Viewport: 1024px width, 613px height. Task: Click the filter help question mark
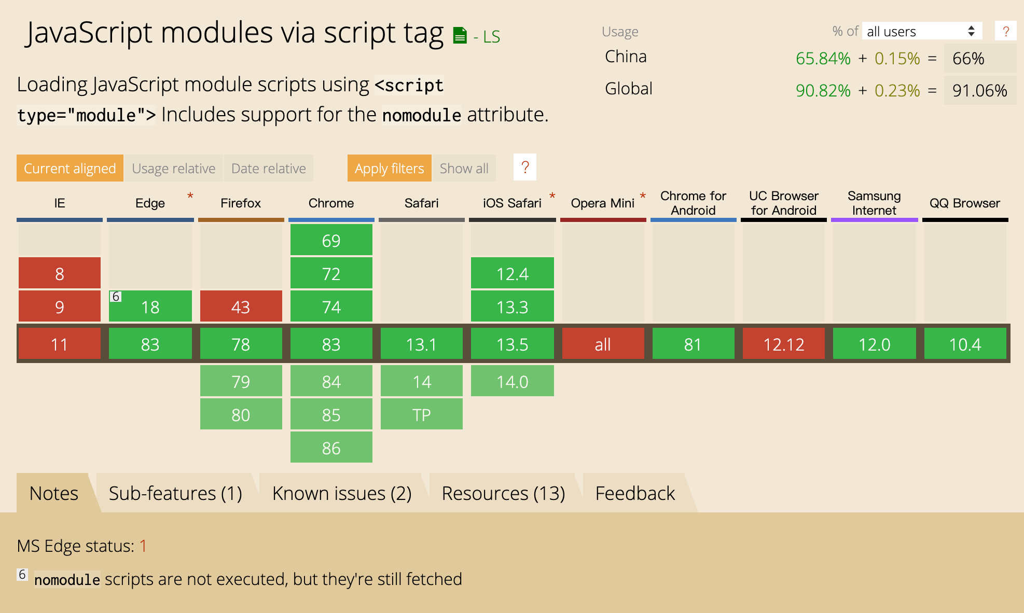[x=524, y=168]
